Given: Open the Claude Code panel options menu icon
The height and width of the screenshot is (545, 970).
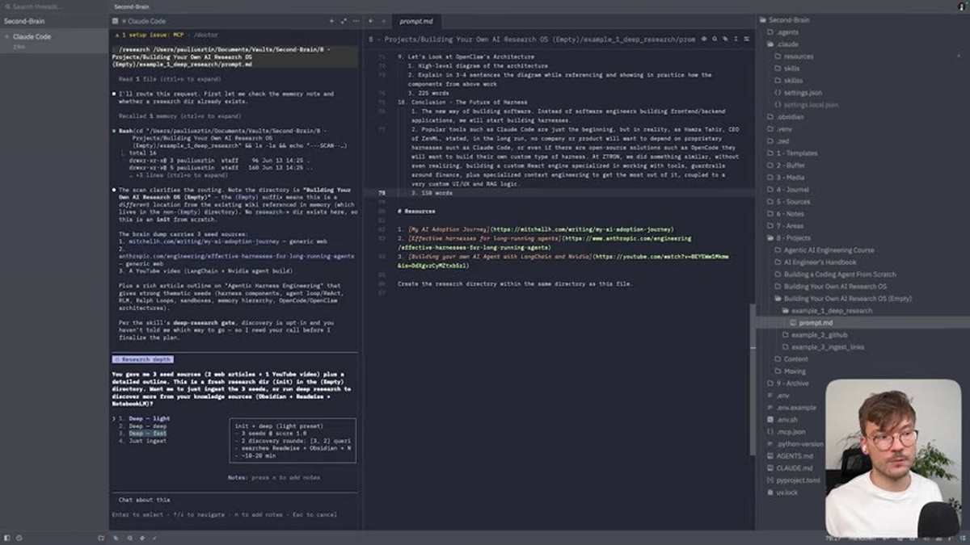Looking at the screenshot, I should coord(356,21).
